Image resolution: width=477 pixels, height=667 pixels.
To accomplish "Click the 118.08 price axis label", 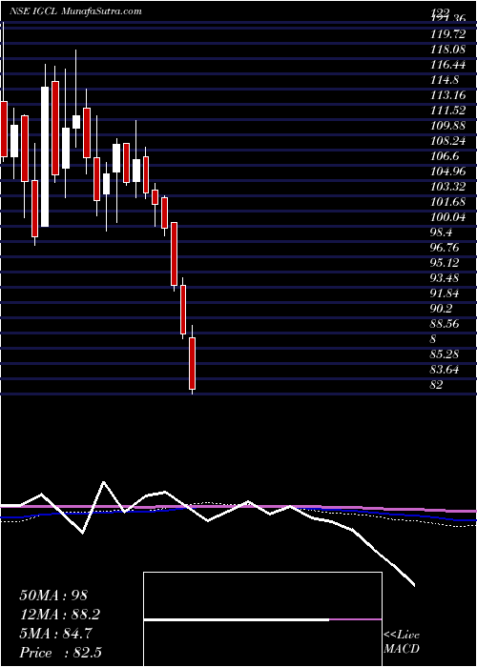I will coord(447,51).
